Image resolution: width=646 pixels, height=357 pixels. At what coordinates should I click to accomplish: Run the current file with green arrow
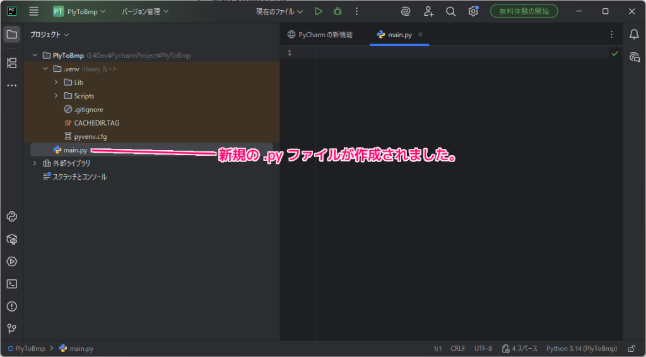click(x=318, y=11)
